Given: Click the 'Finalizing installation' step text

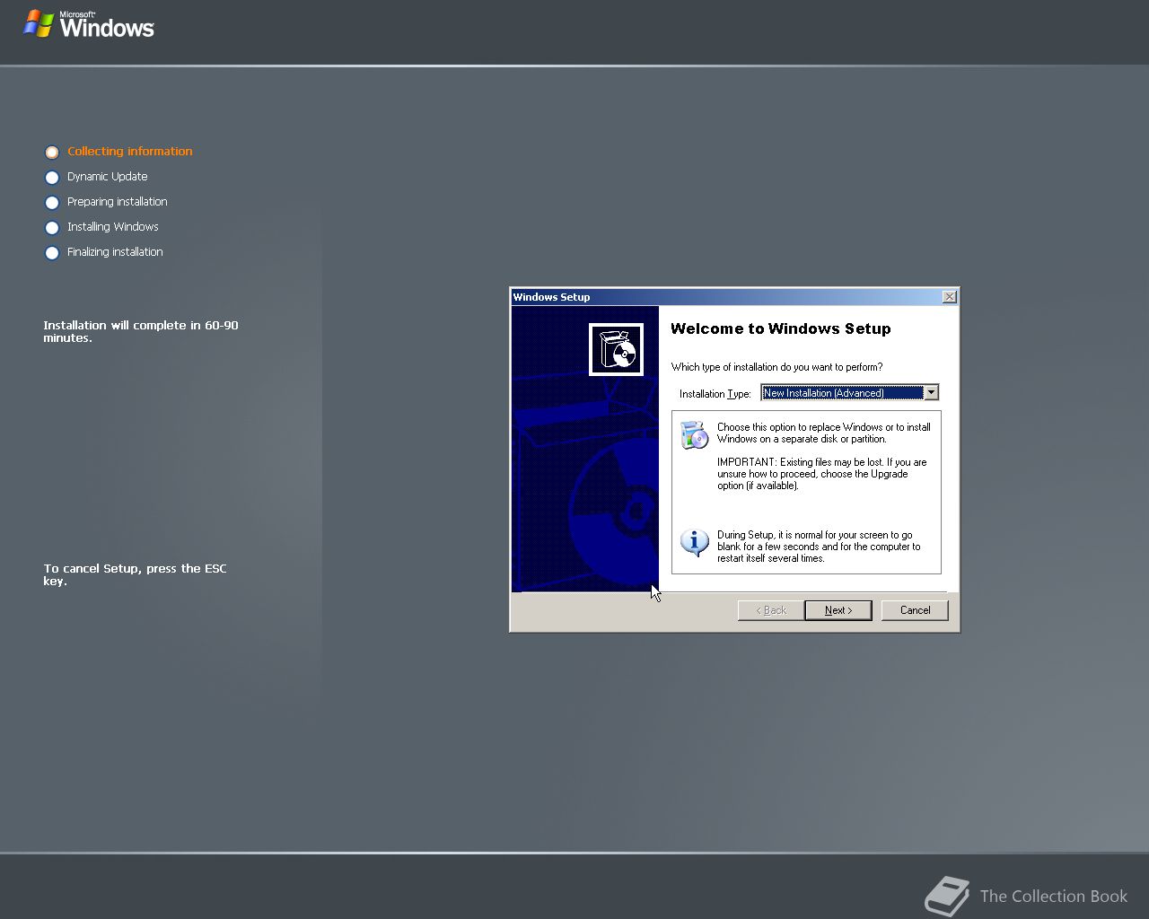Looking at the screenshot, I should coord(115,251).
